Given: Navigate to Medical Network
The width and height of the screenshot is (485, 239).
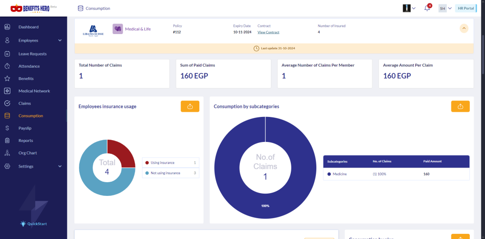Looking at the screenshot, I should click(x=34, y=91).
